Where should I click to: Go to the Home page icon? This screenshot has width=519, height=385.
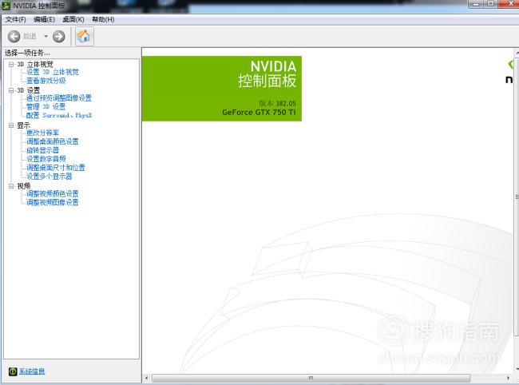(x=85, y=36)
